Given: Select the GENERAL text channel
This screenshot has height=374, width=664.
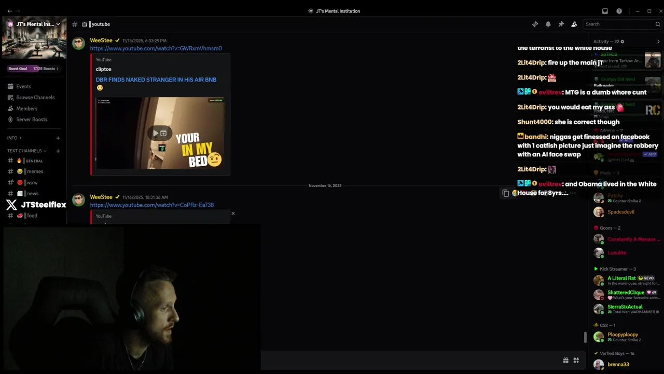Looking at the screenshot, I should click(33, 161).
